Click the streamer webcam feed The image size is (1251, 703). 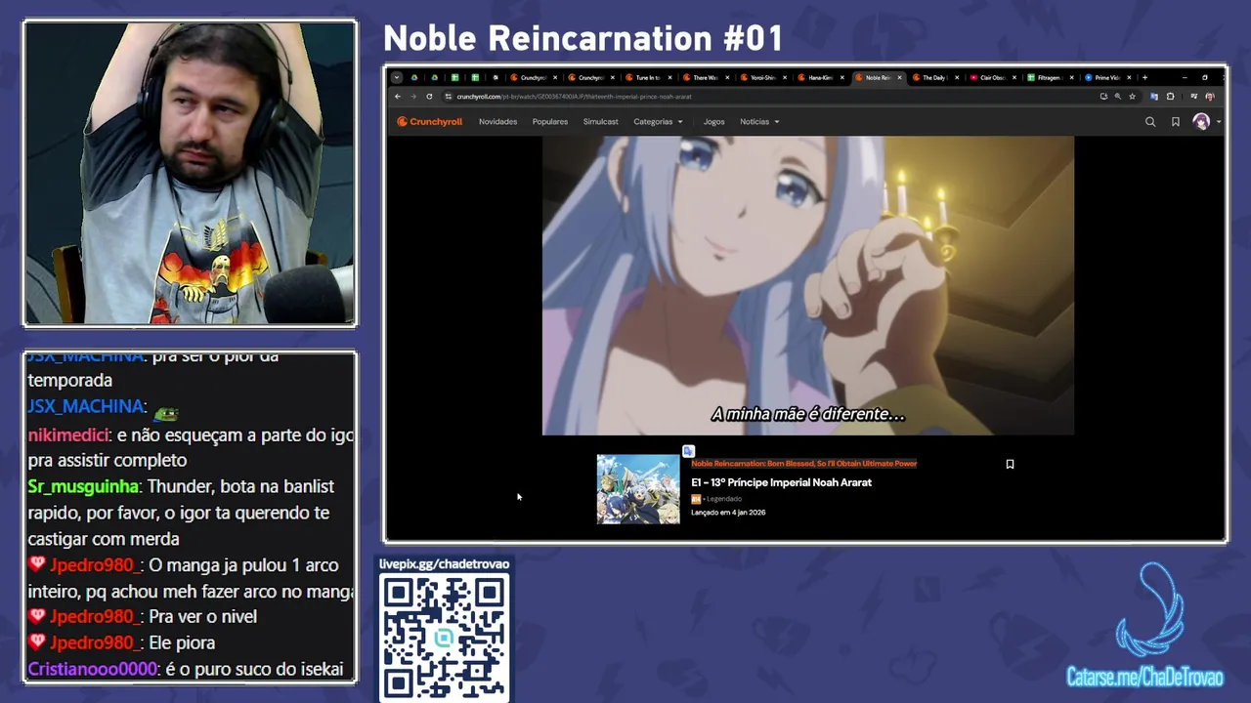(190, 173)
